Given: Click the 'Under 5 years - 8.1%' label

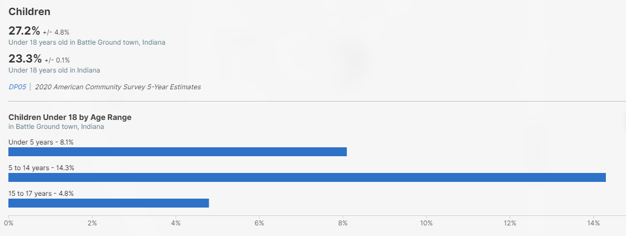Looking at the screenshot, I should pos(41,142).
